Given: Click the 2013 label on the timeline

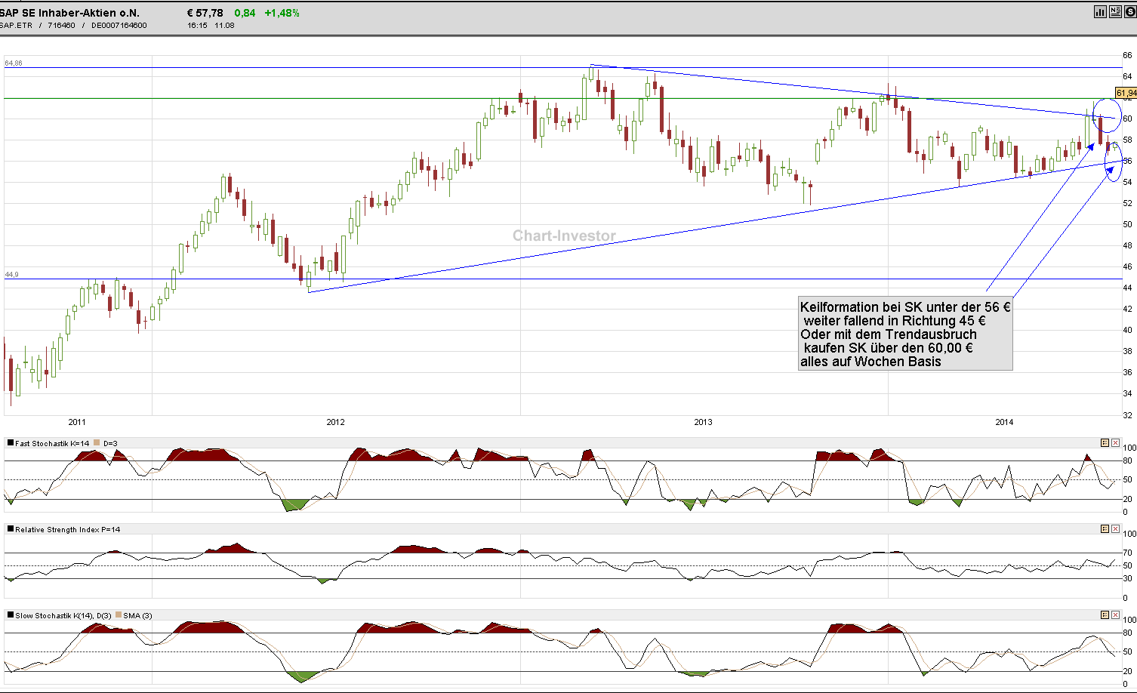Looking at the screenshot, I should point(703,423).
